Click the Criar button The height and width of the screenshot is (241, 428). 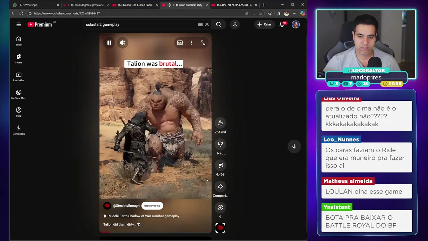[x=264, y=24]
